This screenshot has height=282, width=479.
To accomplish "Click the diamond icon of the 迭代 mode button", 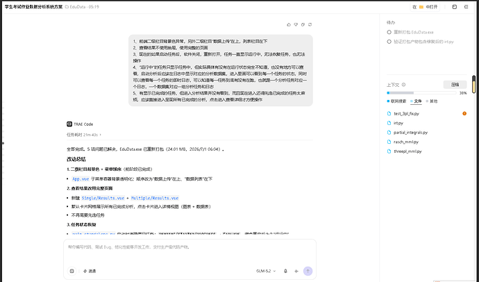I will pos(85,271).
